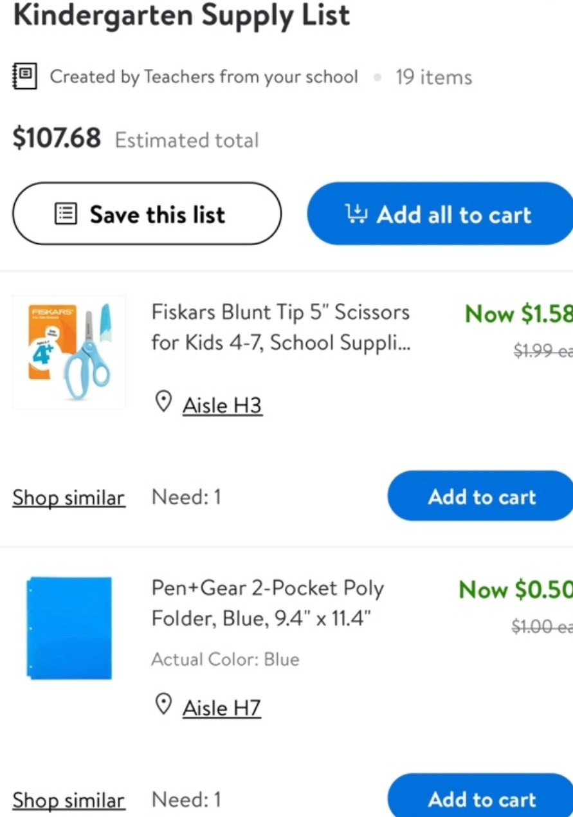Click the list icon inside Save this list
573x817 pixels.
tap(66, 214)
